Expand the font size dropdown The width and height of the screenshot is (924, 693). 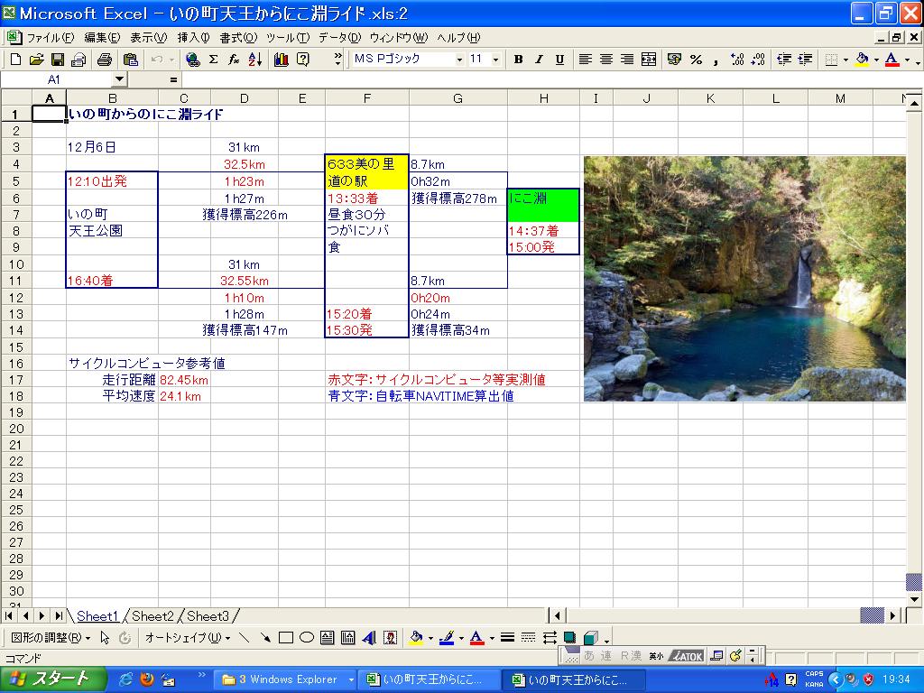click(x=497, y=60)
